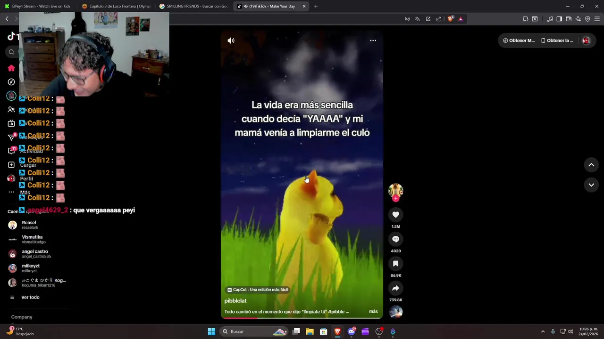This screenshot has width=604, height=339.
Task: Open the Following avatar icon in sidebar
Action: coord(11,96)
